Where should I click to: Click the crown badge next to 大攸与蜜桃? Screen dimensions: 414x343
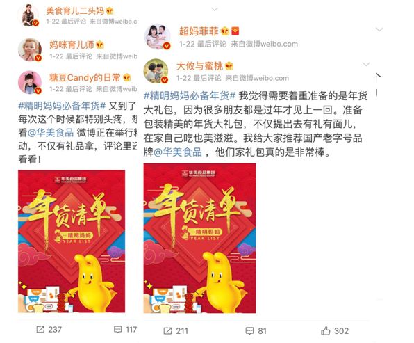click(229, 65)
